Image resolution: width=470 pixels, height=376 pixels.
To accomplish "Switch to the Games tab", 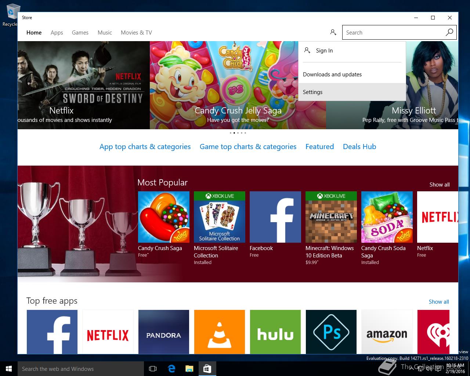I will point(80,32).
